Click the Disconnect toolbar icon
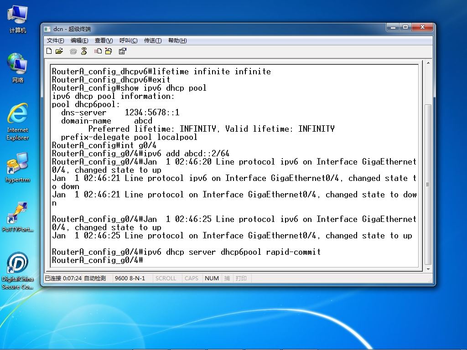 click(x=84, y=51)
